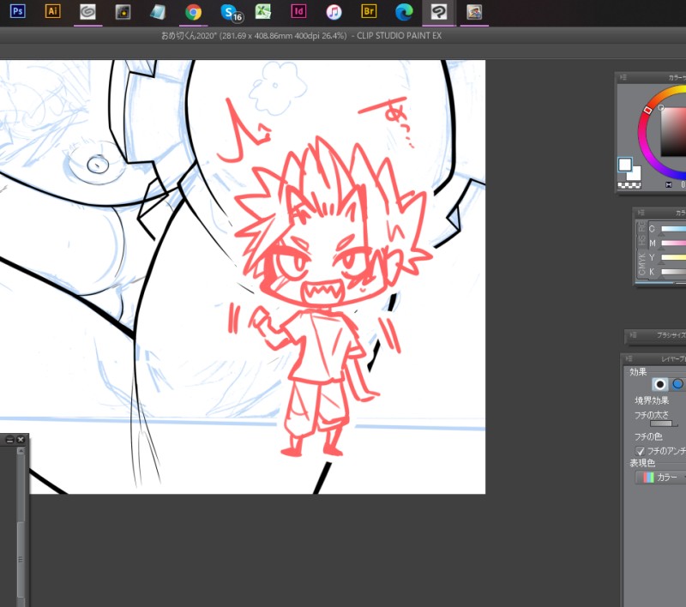Open Excel from the taskbar
686x607 pixels.
pyautogui.click(x=263, y=12)
